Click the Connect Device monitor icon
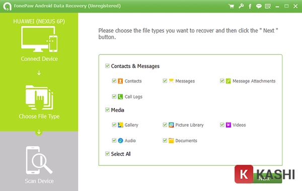The image size is (302, 191). (39, 39)
